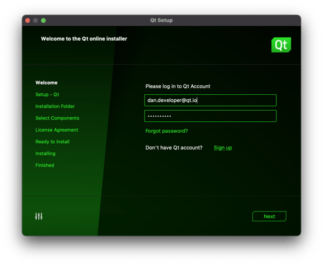Open the Forgot password? link
The width and height of the screenshot is (323, 265).
coord(167,131)
